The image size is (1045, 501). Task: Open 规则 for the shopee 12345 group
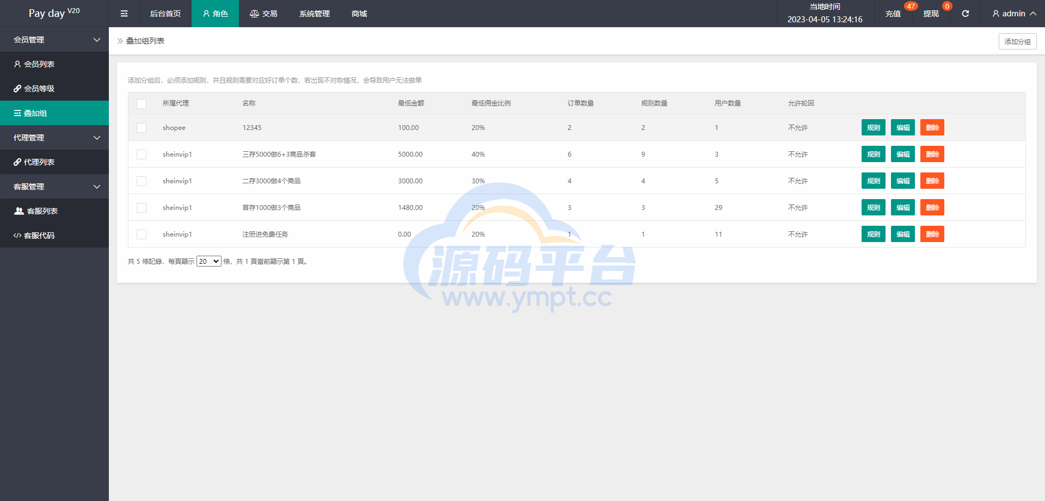[x=874, y=128]
